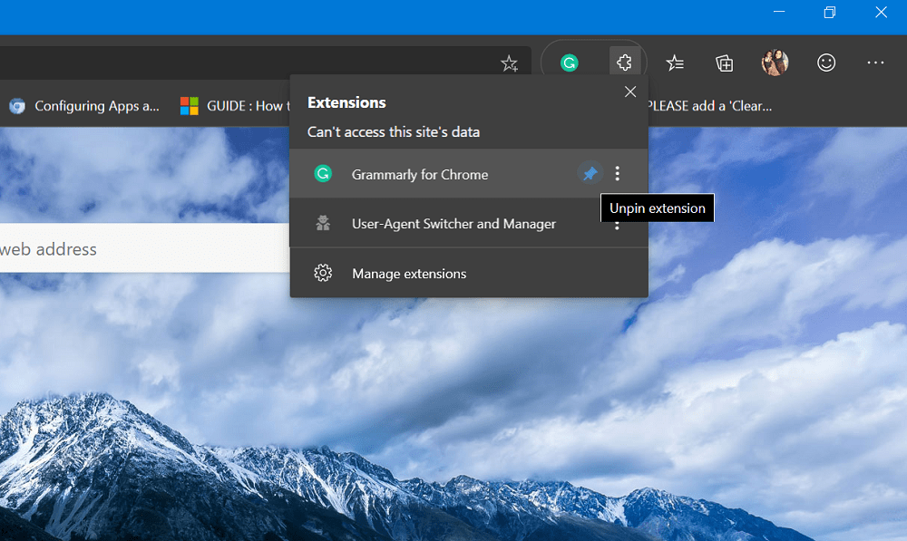907x541 pixels.
Task: Open the Collections toolbar icon
Action: point(724,63)
